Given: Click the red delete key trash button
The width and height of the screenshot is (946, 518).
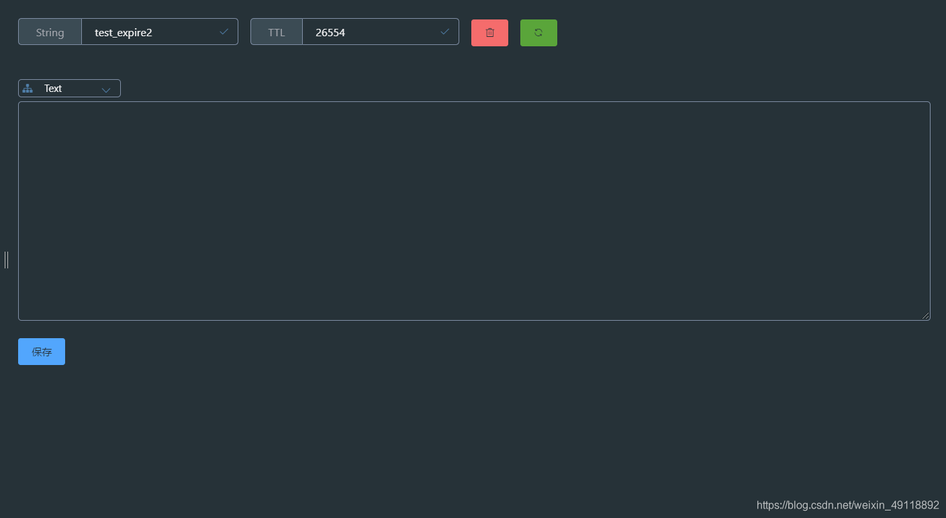Looking at the screenshot, I should (x=489, y=33).
